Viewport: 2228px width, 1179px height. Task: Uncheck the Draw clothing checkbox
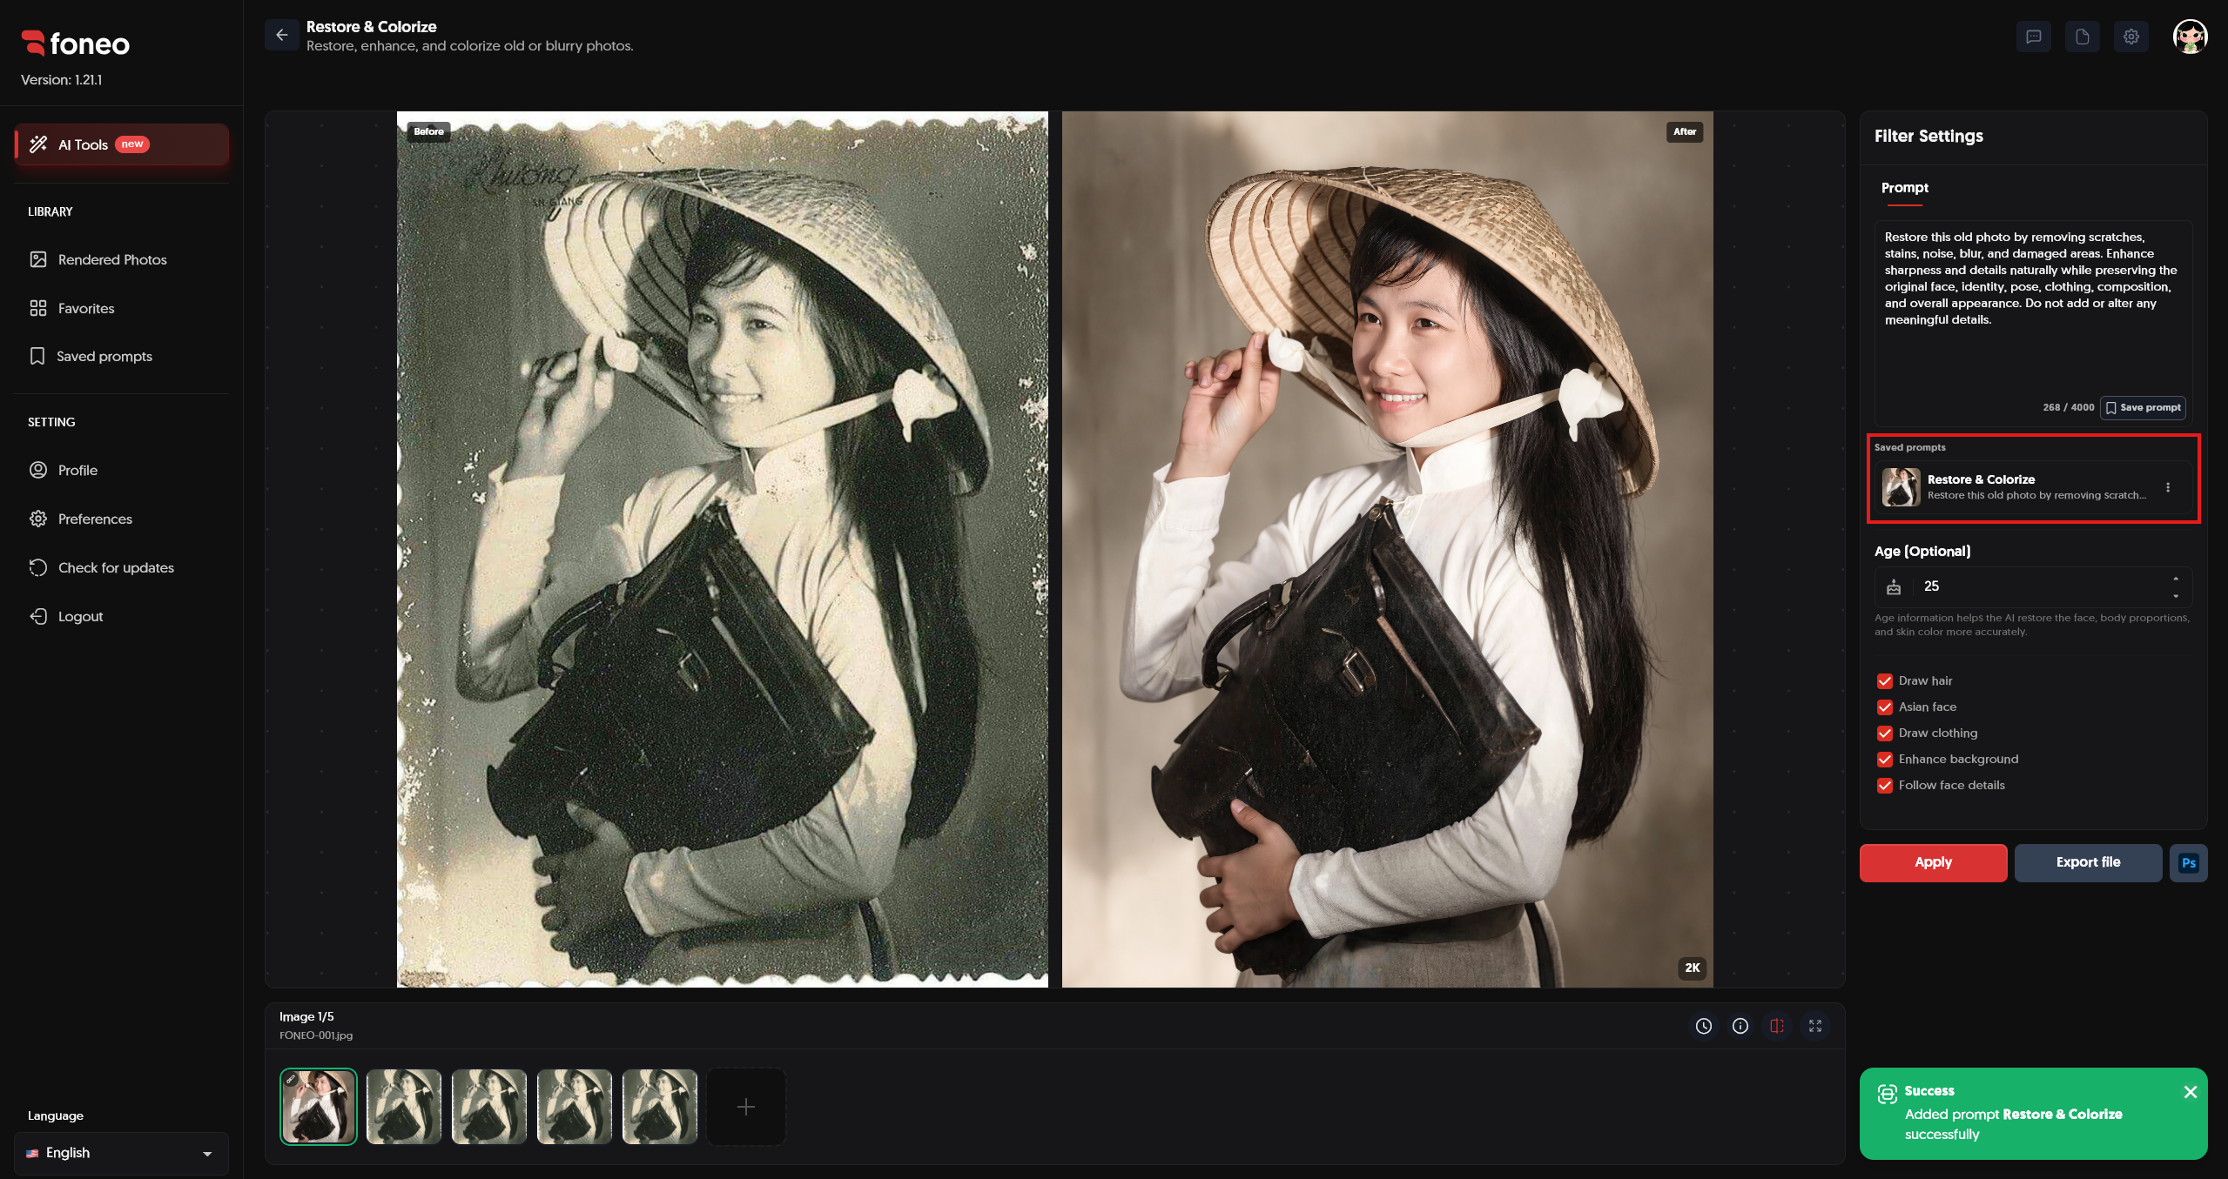[x=1884, y=734]
